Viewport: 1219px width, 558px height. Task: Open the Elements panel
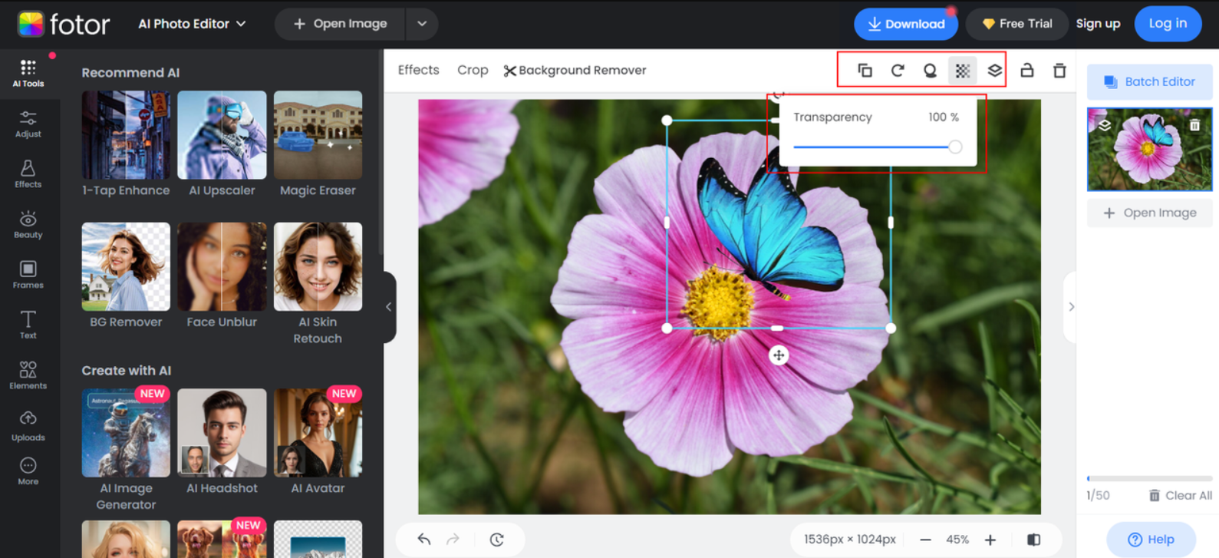[28, 375]
